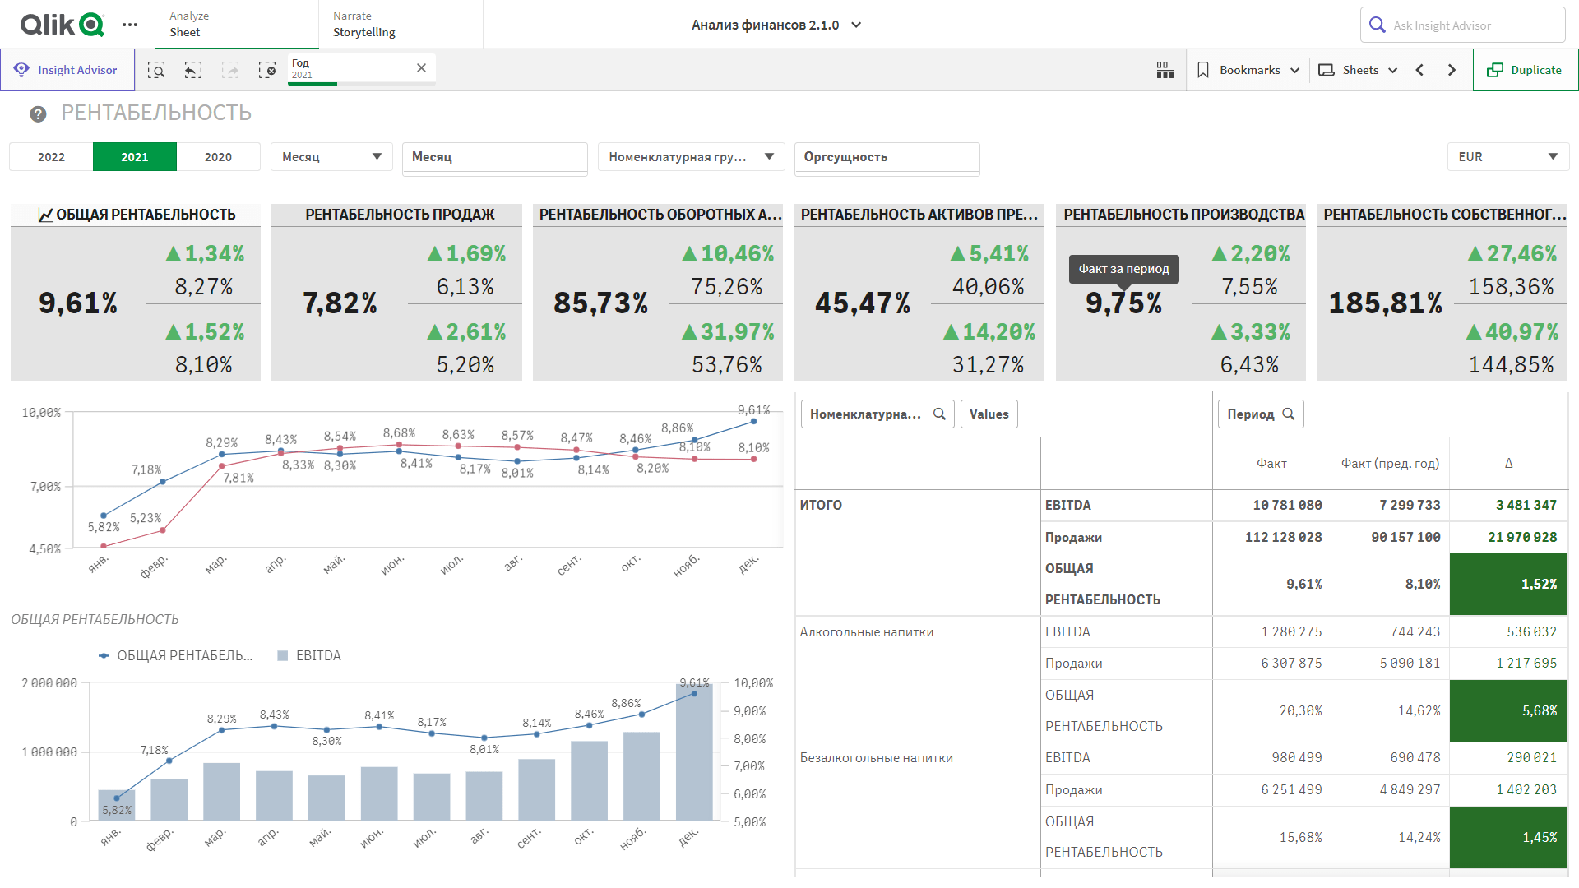Open the selections tool grid icon
1579x888 pixels.
point(1165,70)
